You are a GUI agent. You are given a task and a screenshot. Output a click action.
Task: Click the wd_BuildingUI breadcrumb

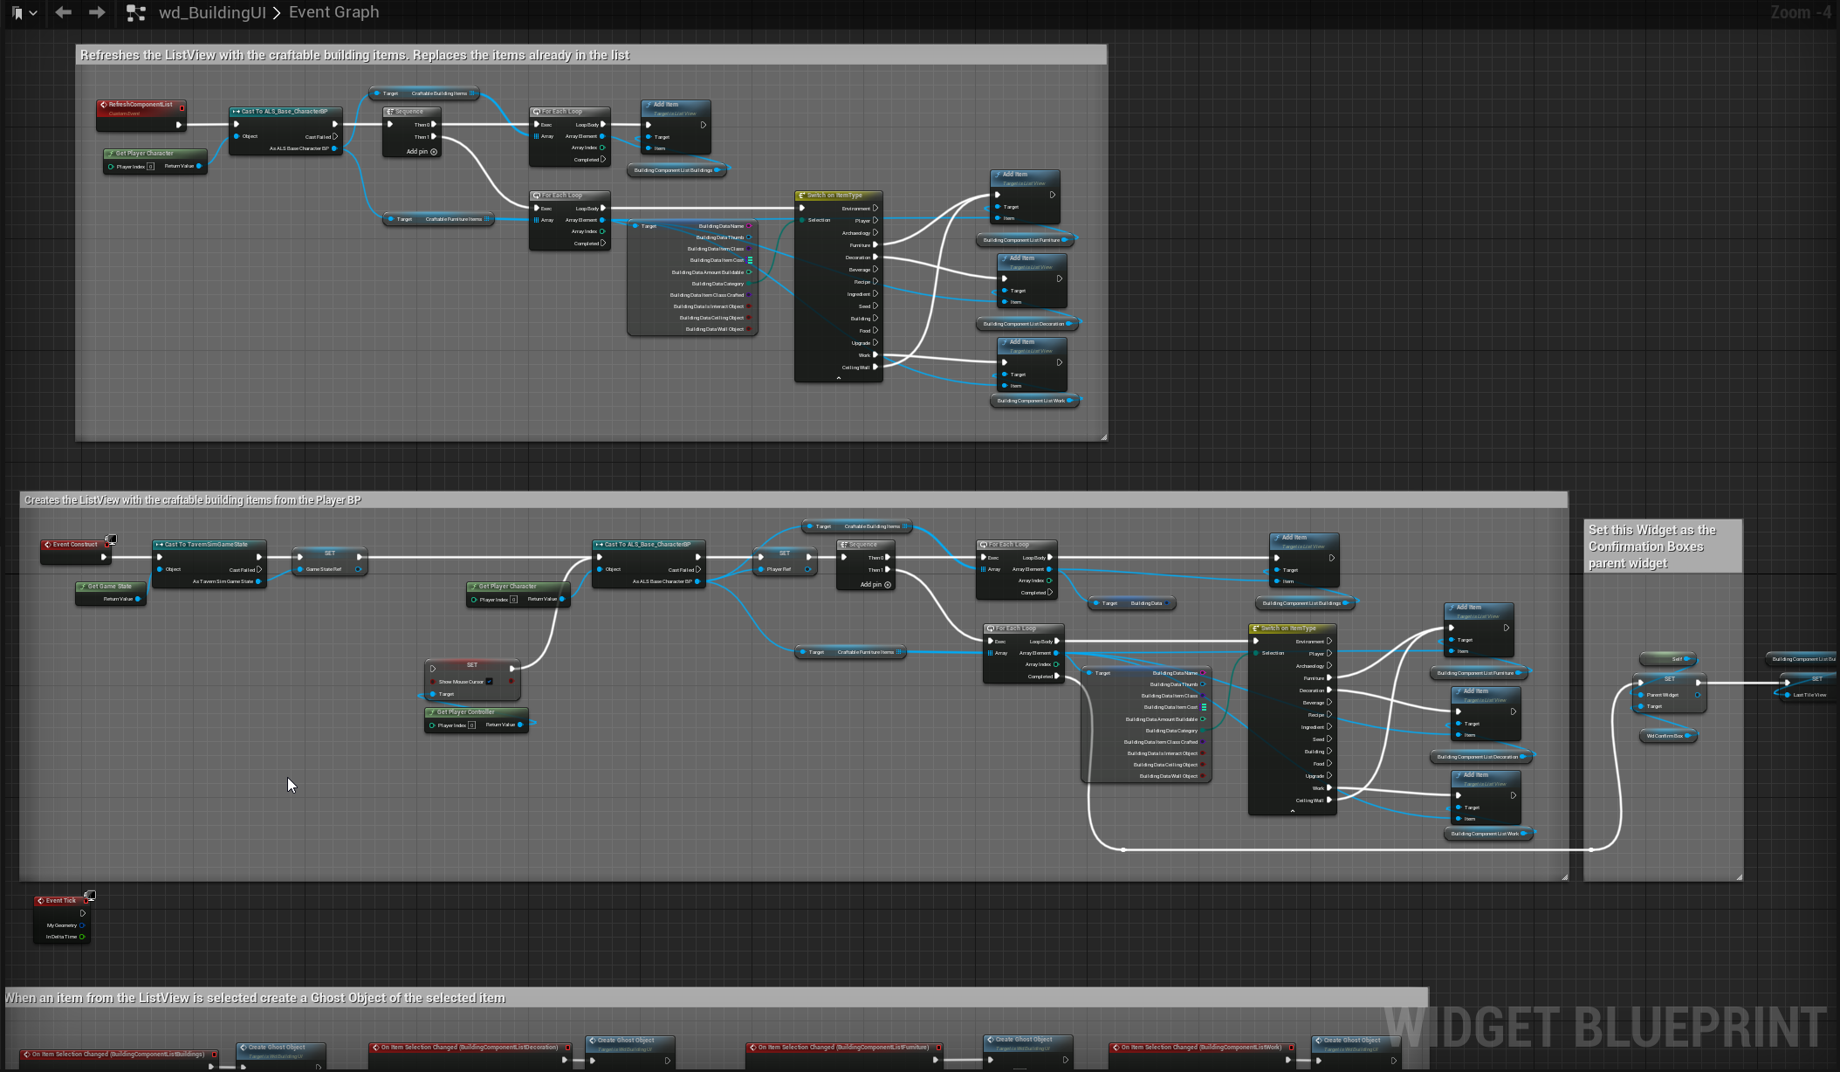pos(212,13)
